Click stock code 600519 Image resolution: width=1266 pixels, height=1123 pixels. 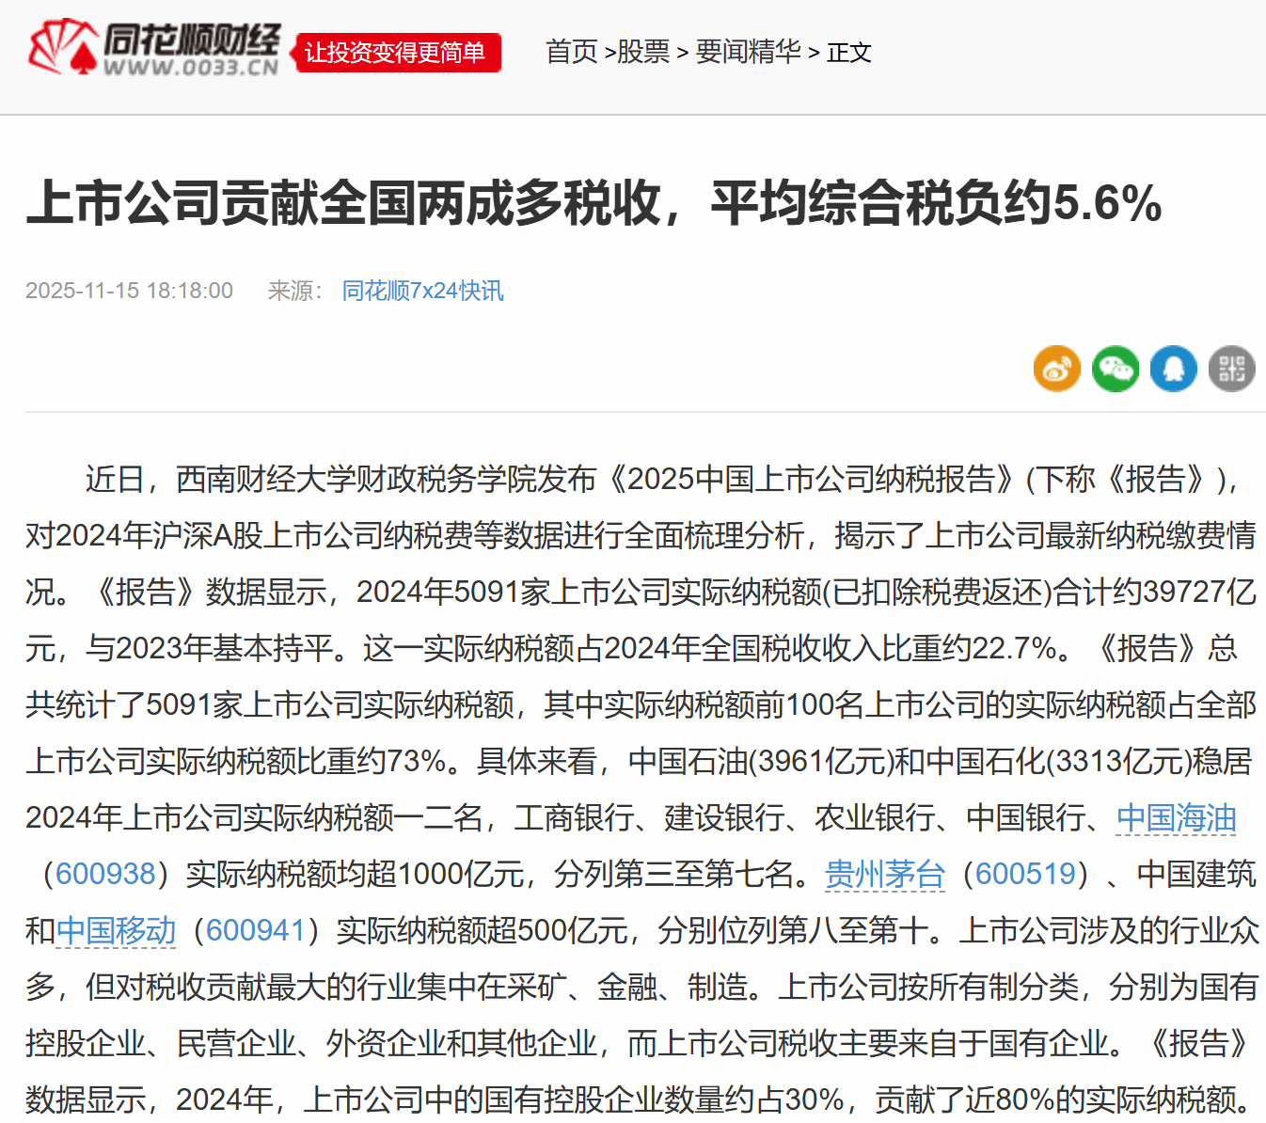tap(1025, 875)
